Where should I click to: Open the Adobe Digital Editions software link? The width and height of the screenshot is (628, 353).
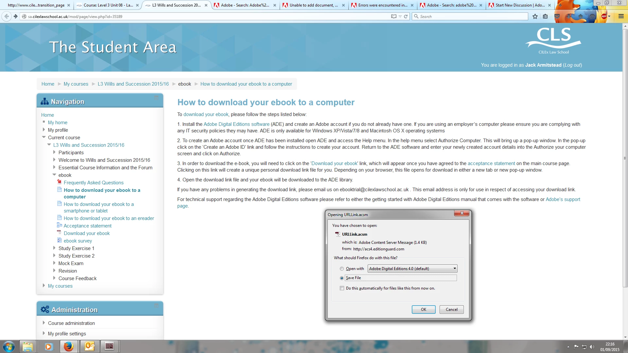pyautogui.click(x=236, y=124)
